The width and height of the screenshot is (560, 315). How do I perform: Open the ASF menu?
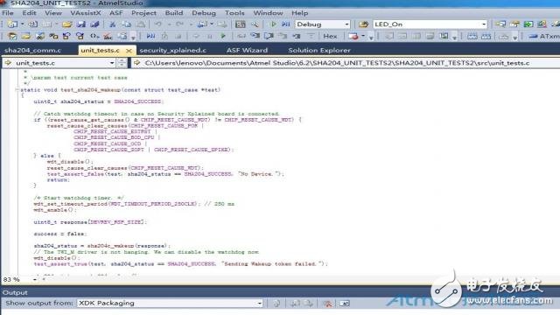click(x=116, y=13)
